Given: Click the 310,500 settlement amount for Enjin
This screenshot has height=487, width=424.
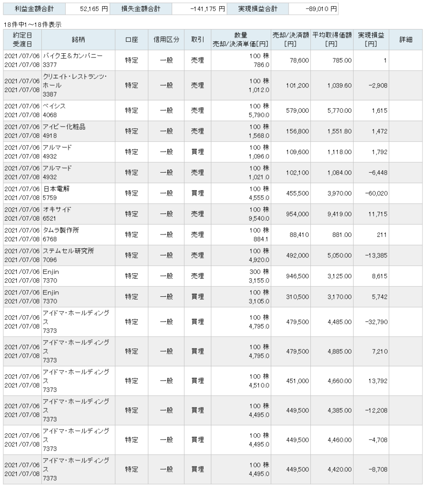Looking at the screenshot, I should pyautogui.click(x=298, y=297).
